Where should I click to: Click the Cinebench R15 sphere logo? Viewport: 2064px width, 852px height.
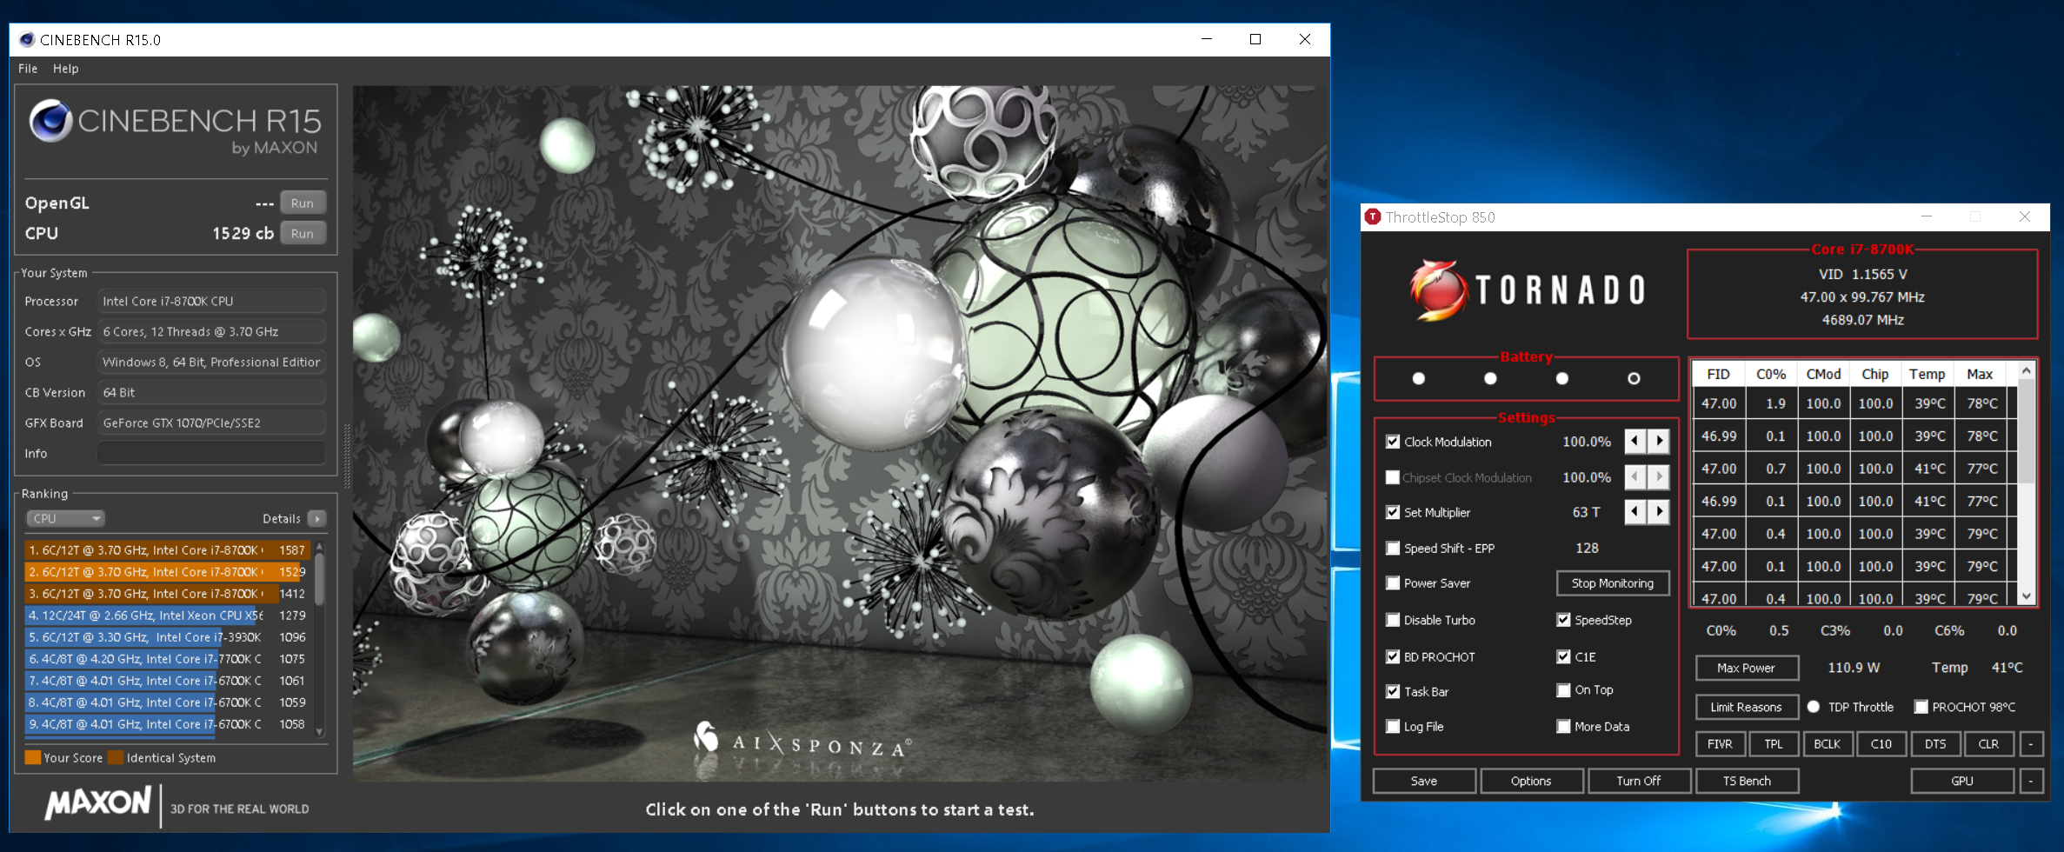tap(50, 121)
